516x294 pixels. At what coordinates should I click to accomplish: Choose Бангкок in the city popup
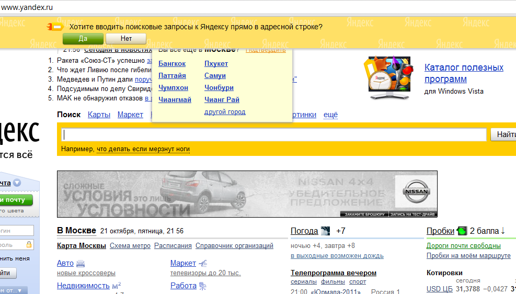pos(172,63)
